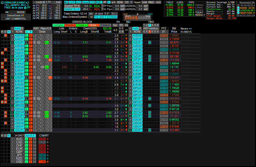This screenshot has width=256, height=167.
Task: Select PINS number 3 tab
Action: point(150,25)
